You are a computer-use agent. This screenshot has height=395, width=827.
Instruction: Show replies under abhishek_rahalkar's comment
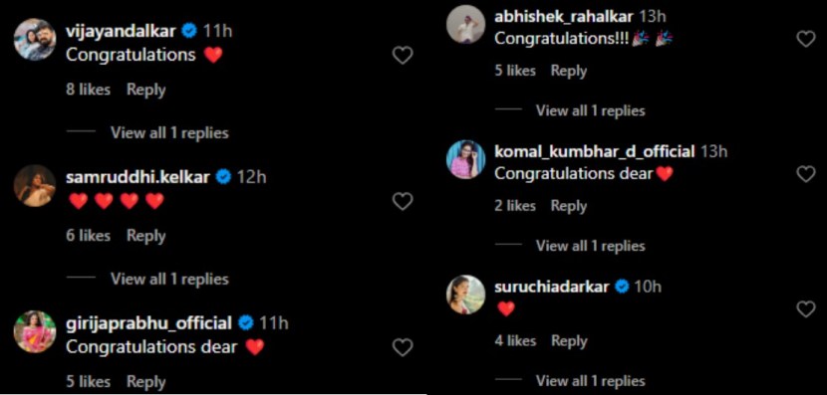click(590, 110)
